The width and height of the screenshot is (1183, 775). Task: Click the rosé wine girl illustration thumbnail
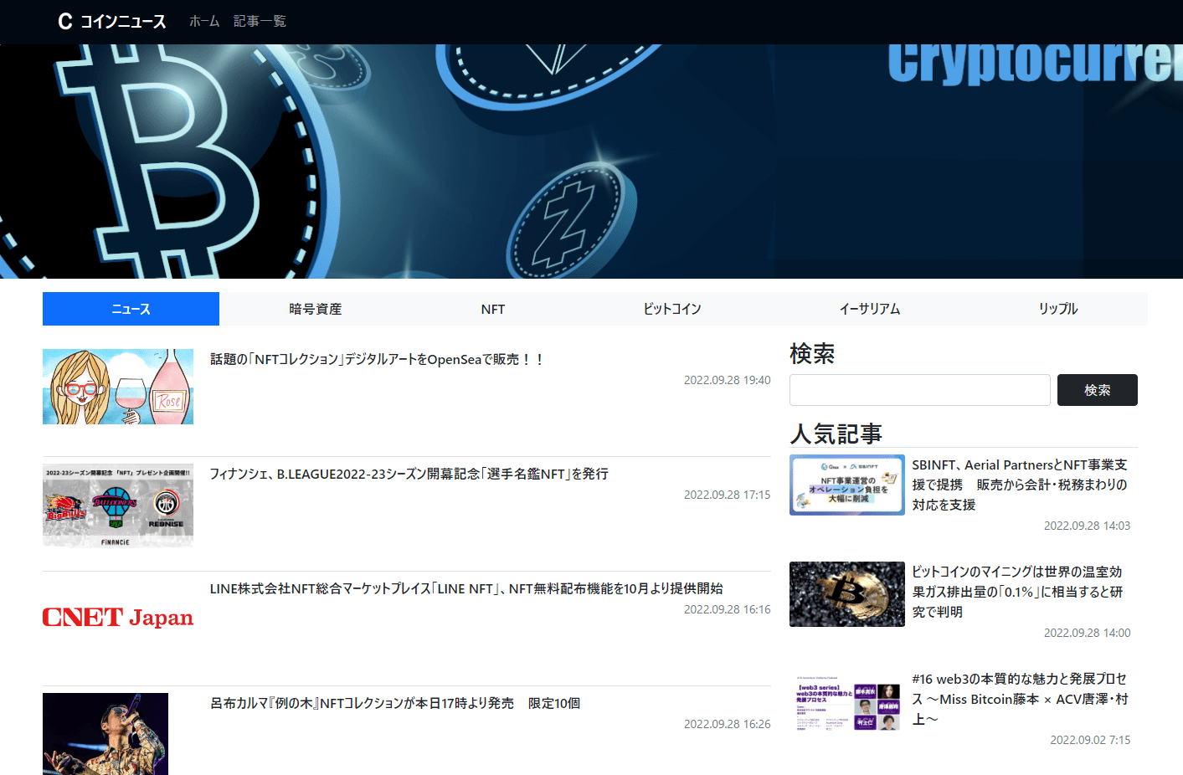point(118,387)
